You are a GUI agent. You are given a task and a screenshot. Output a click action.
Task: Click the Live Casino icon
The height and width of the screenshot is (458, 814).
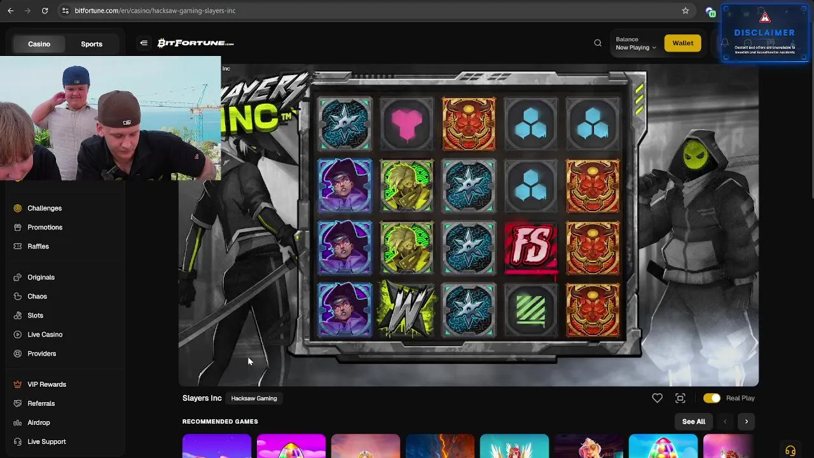[x=18, y=335]
